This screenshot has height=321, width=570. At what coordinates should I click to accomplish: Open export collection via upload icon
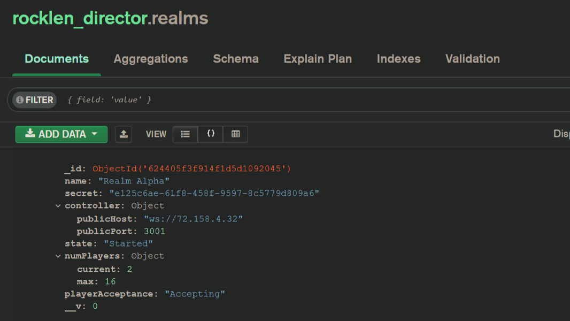tap(124, 134)
